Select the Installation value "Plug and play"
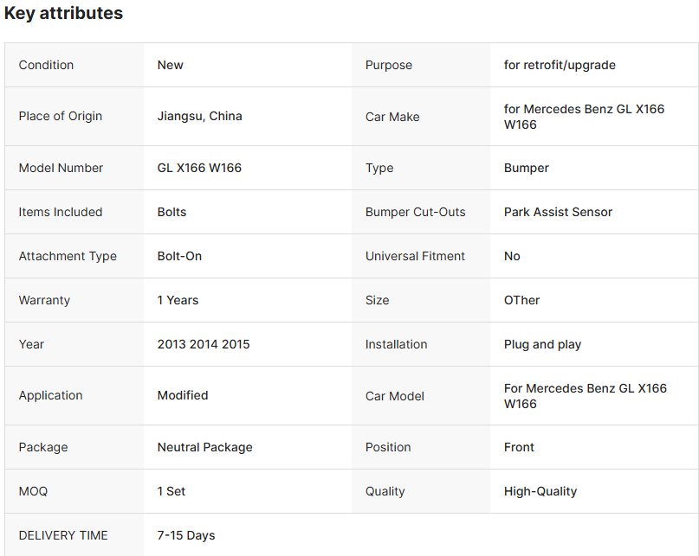 [x=542, y=344]
